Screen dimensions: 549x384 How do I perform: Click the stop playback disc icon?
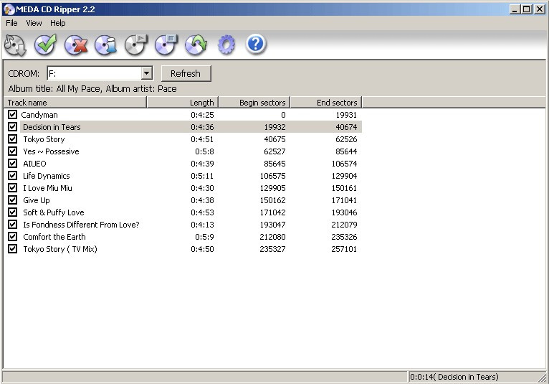pyautogui.click(x=166, y=45)
